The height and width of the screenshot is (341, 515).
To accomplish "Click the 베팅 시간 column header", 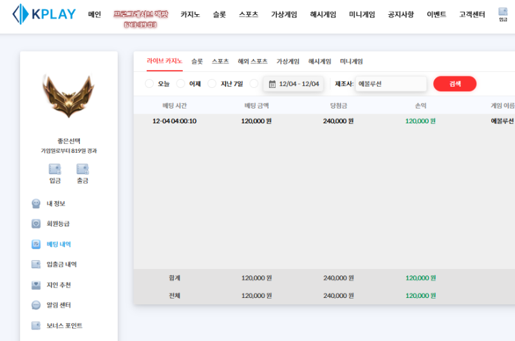I will pos(174,105).
